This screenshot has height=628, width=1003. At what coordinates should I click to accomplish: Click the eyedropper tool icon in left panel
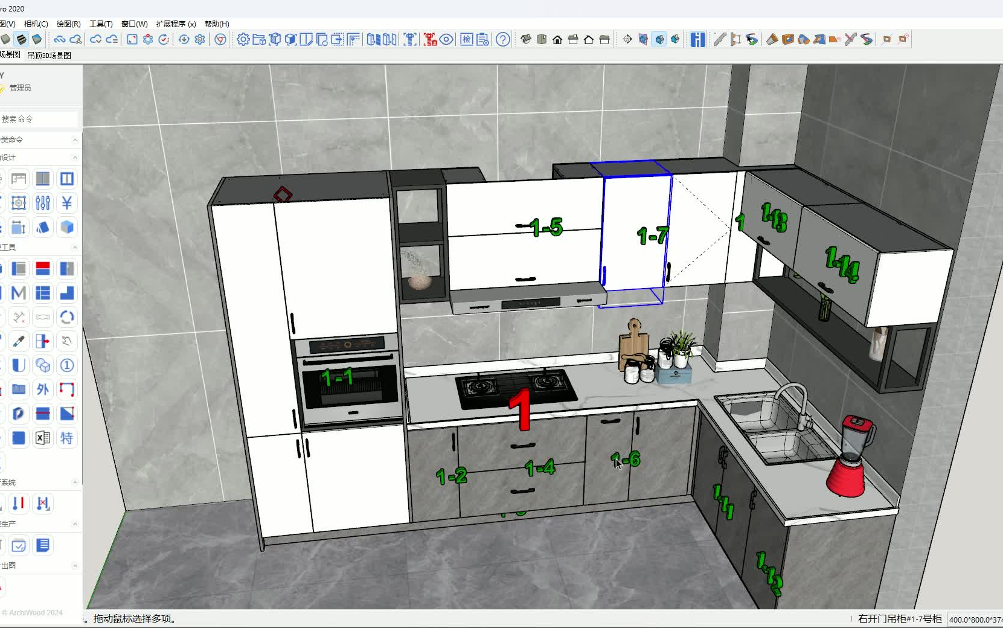point(19,341)
